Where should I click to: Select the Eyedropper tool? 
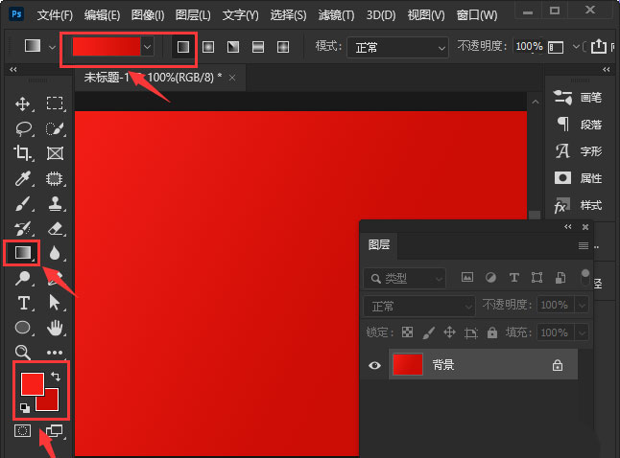(22, 178)
